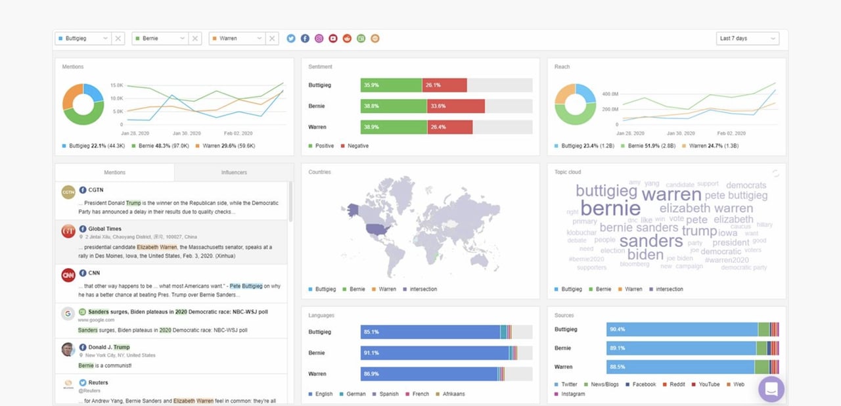The image size is (841, 406).
Task: Open the chat support bubble icon
Action: (771, 389)
